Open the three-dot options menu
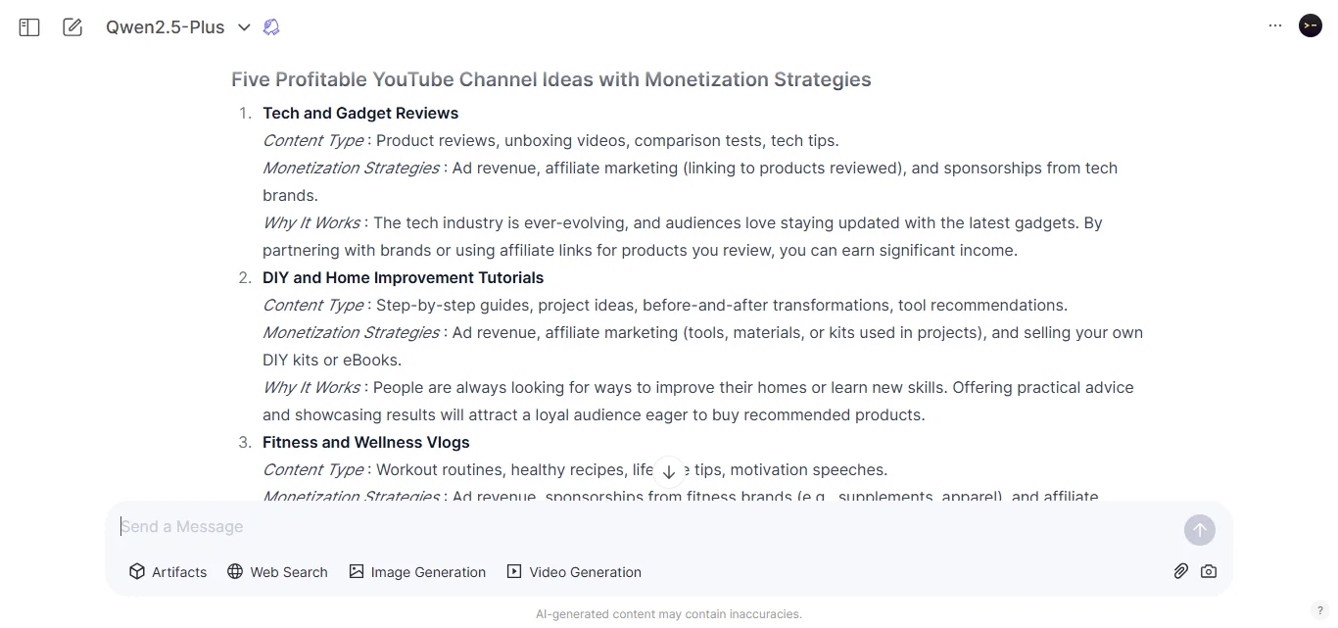Viewport: 1338px width, 628px height. coord(1274,25)
